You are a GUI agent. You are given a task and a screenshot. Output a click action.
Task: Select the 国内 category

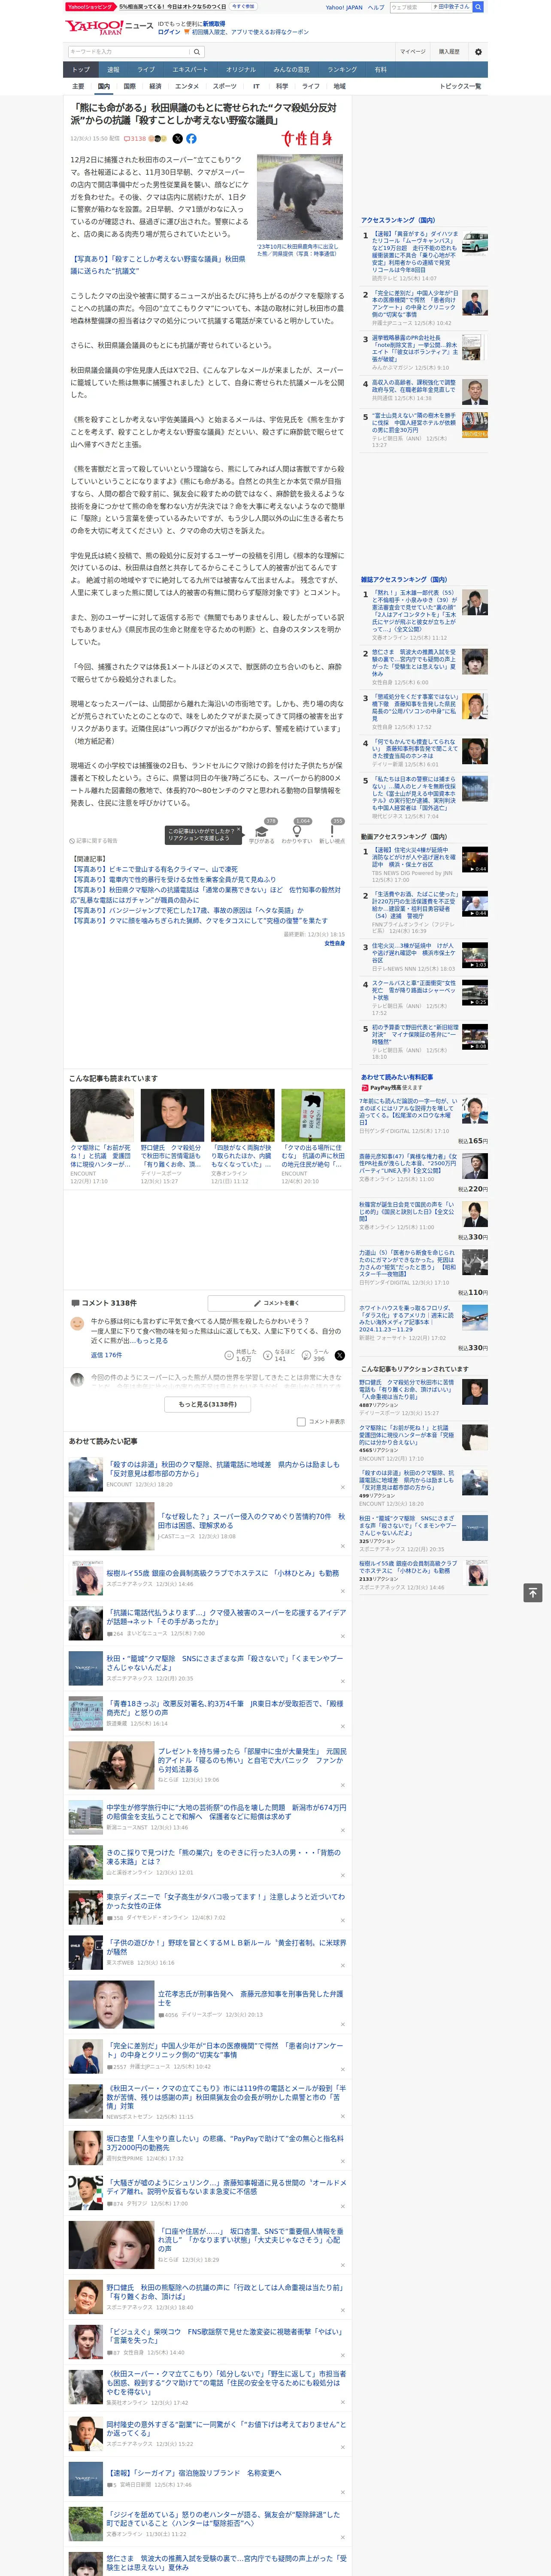point(104,86)
